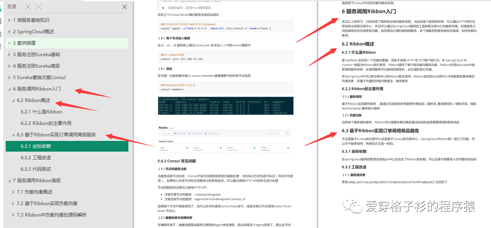
Task: Expand the chapter 2 SpringCloud概述
Action: pyautogui.click(x=9, y=32)
